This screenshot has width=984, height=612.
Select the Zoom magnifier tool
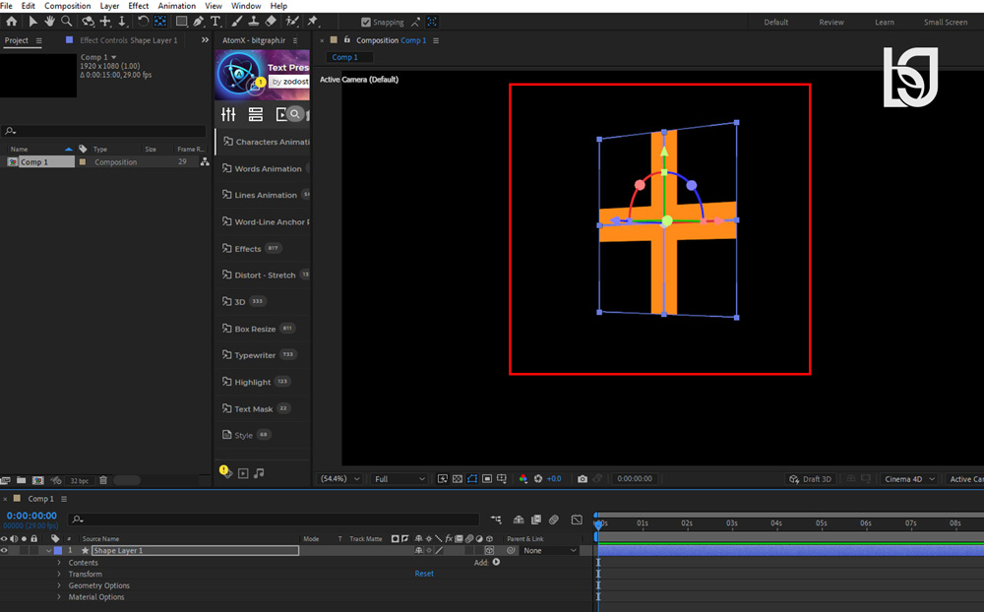[66, 22]
